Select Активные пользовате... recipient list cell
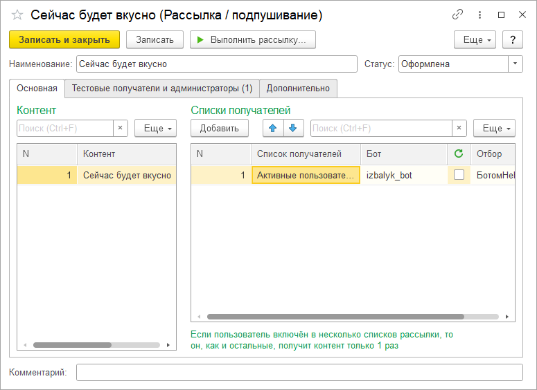The height and width of the screenshot is (390, 537). point(306,175)
